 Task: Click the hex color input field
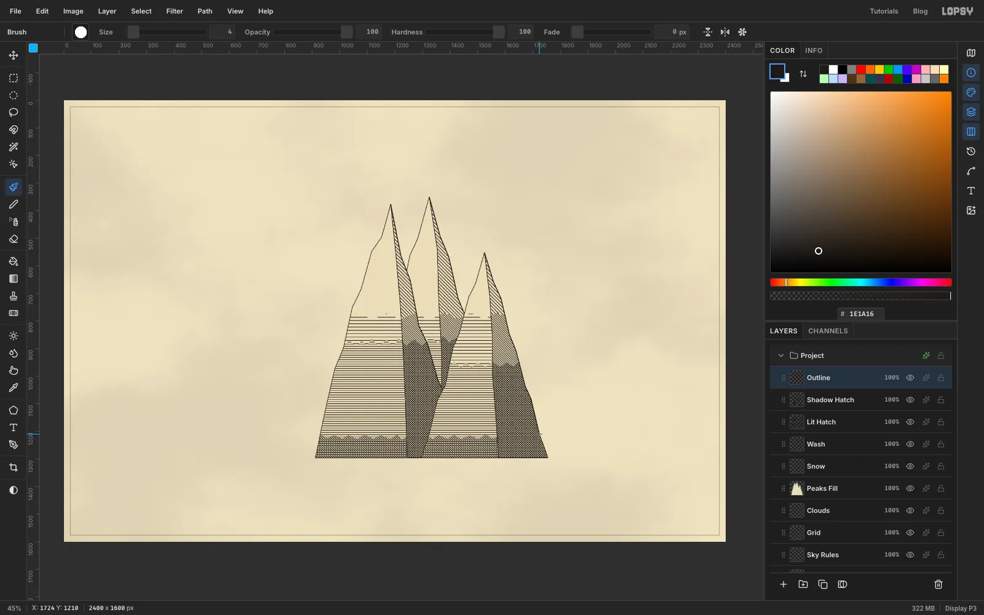[861, 314]
